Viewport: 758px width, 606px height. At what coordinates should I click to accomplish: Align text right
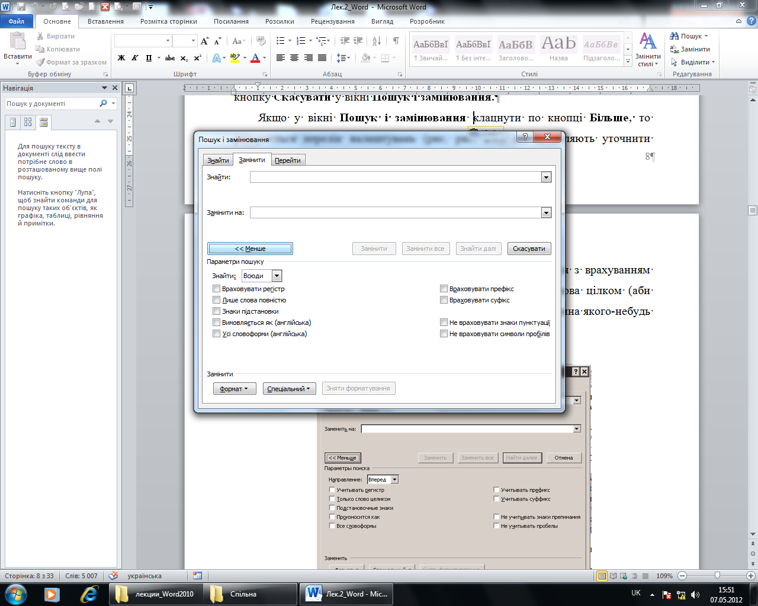[x=308, y=58]
